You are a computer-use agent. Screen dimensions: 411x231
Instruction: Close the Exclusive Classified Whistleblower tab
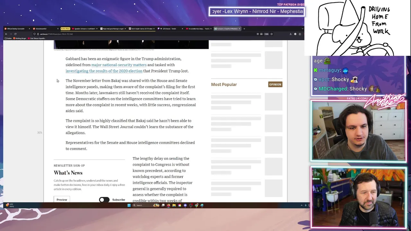pos(240,29)
